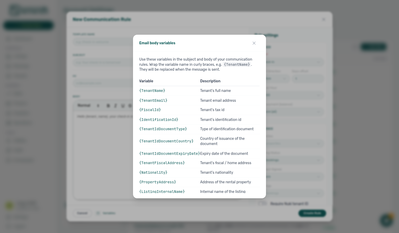Screen dimensions: 399x233
Task: Click "Tenant's fiscal / home address" description
Action: [225, 163]
